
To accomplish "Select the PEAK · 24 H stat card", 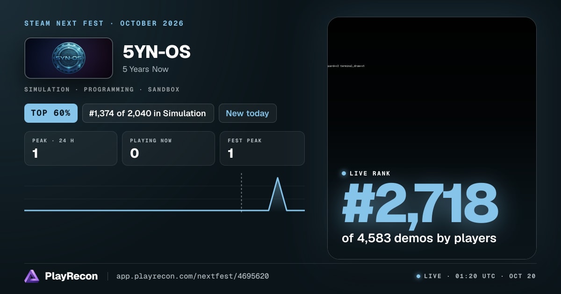I will 71,148.
